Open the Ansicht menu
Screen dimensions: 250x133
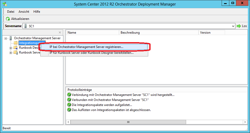(x=24, y=12)
